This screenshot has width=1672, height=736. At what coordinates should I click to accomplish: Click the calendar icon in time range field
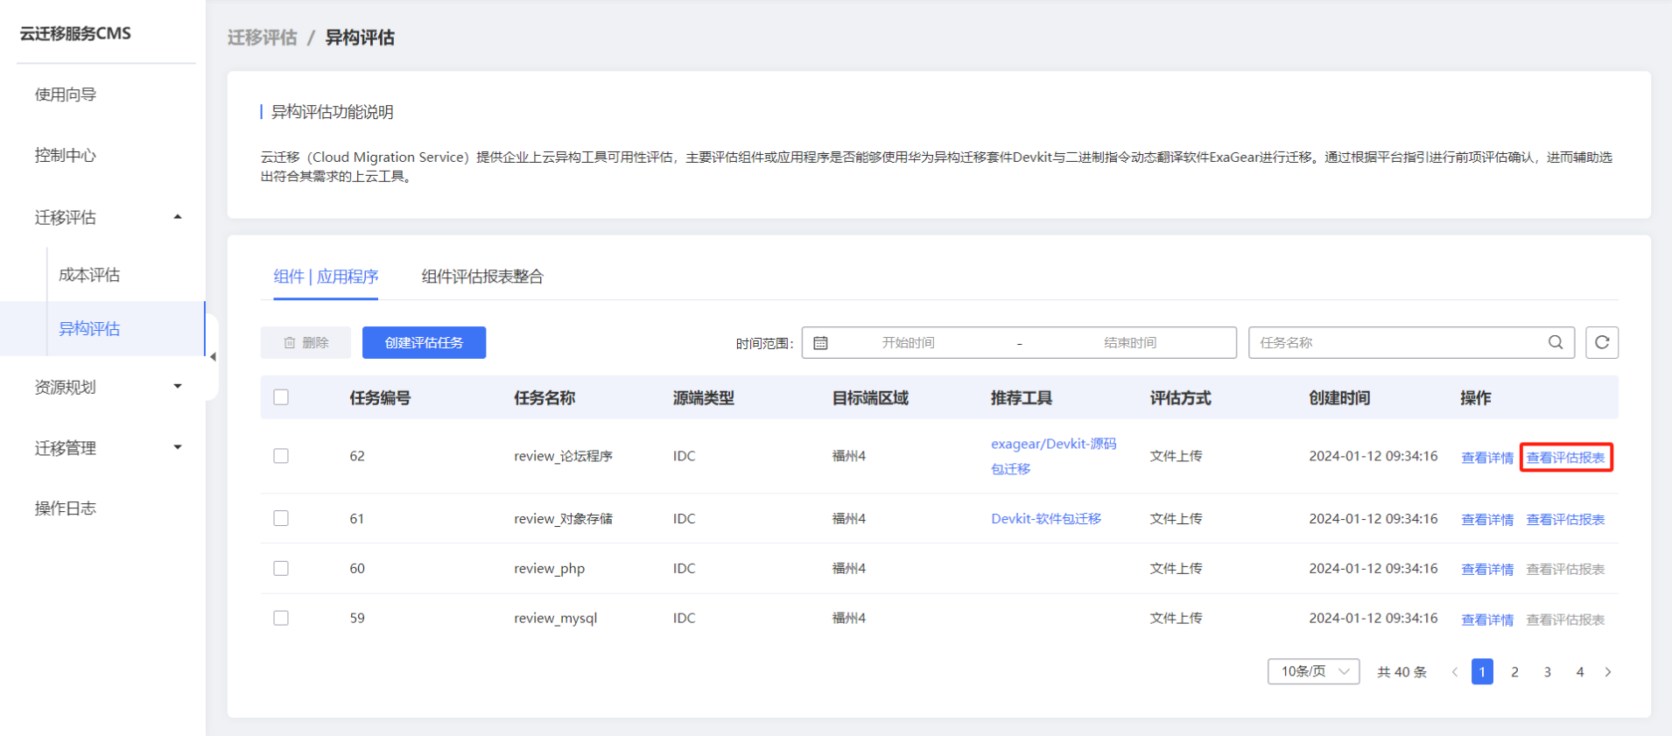pyautogui.click(x=820, y=343)
